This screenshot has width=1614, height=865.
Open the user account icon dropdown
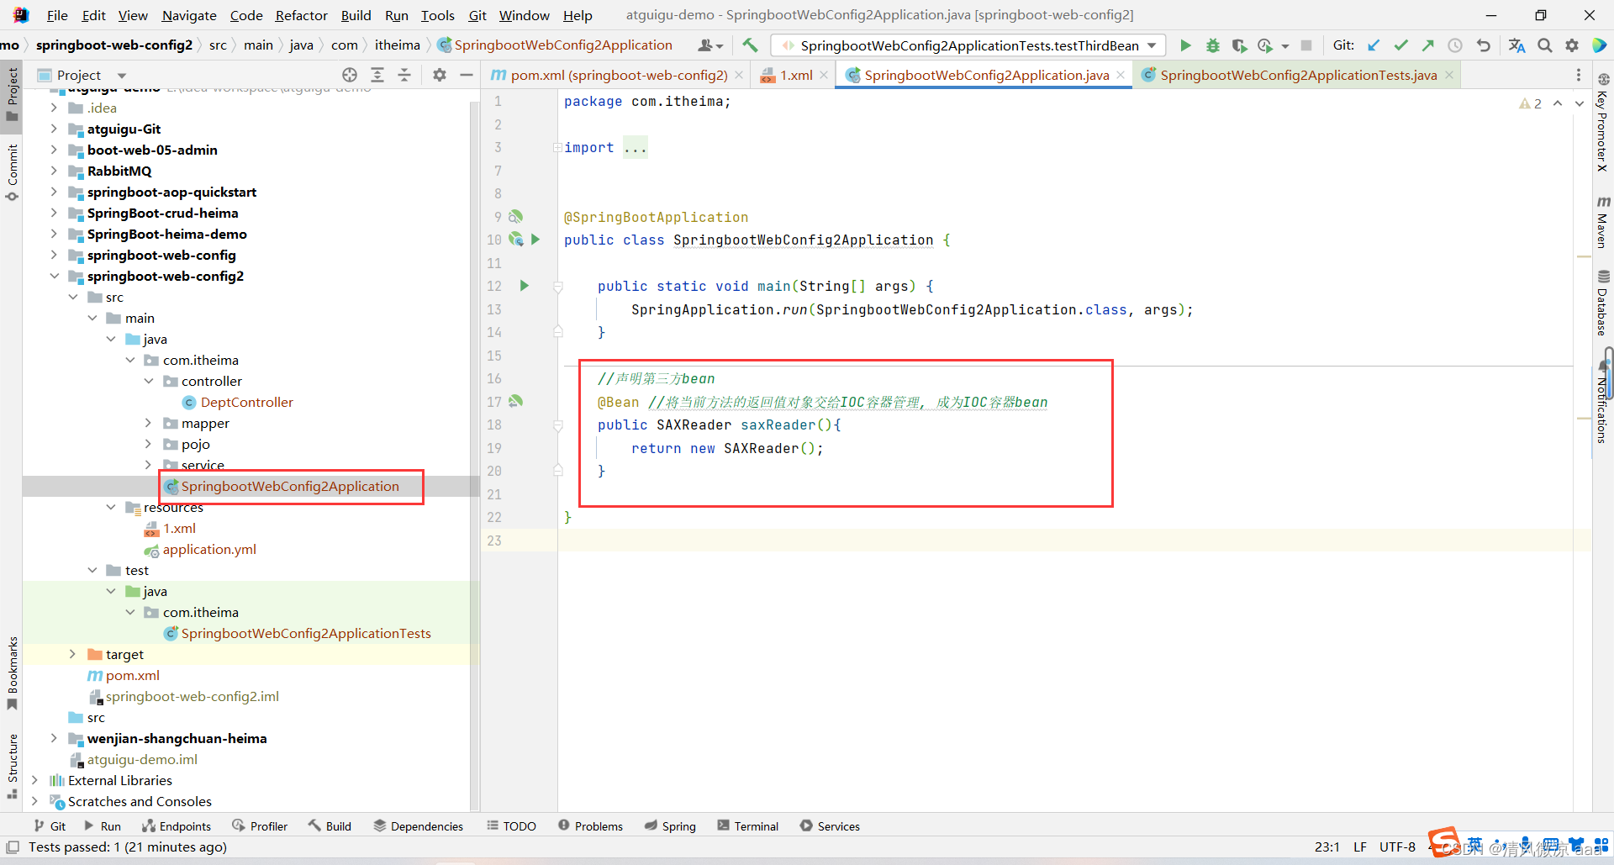click(709, 45)
